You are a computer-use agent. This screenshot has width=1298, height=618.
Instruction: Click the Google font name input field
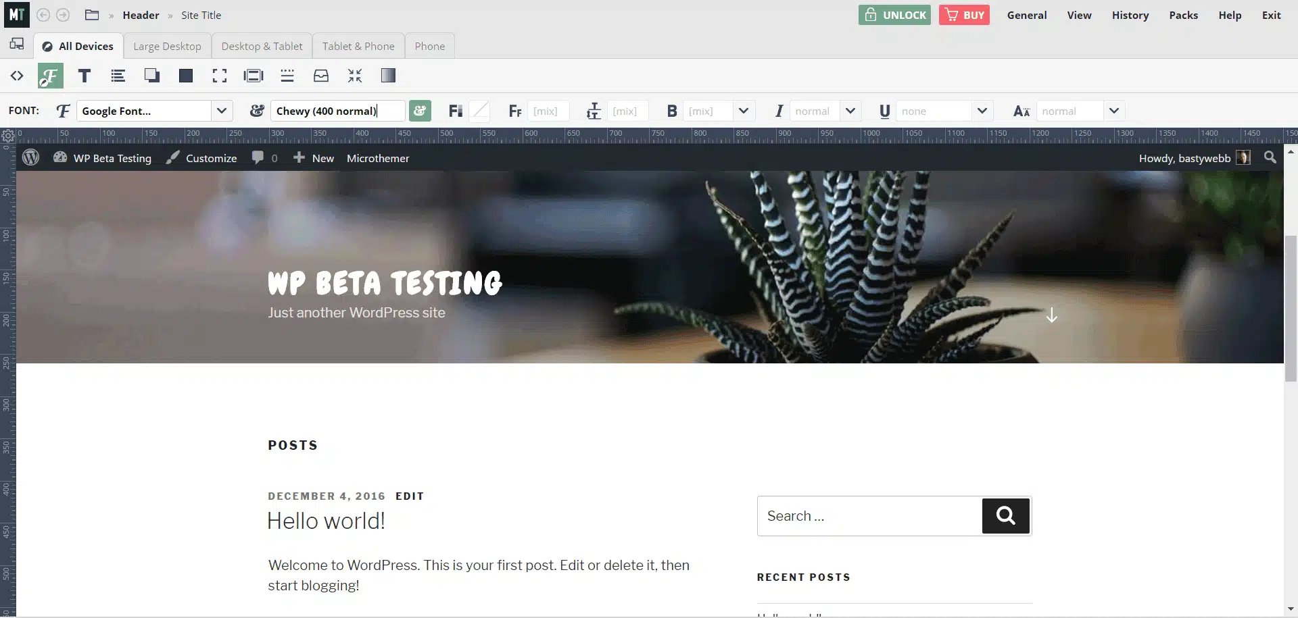click(337, 111)
